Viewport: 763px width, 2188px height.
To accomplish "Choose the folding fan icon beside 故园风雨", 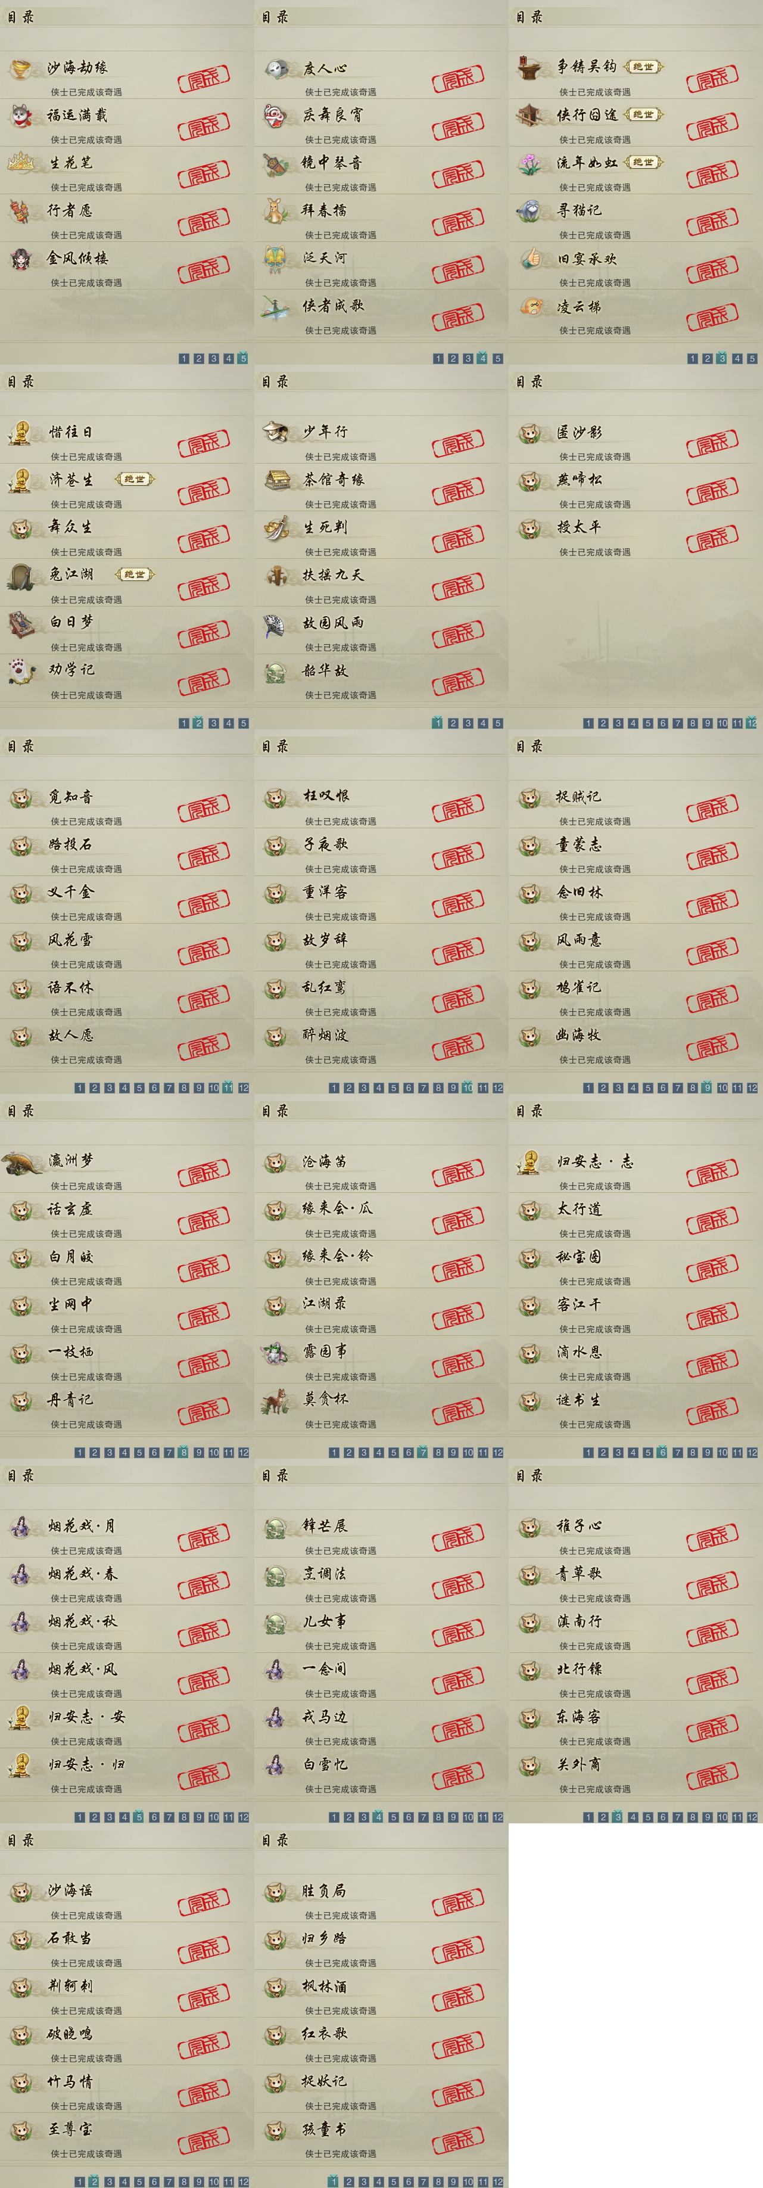I will pyautogui.click(x=276, y=623).
